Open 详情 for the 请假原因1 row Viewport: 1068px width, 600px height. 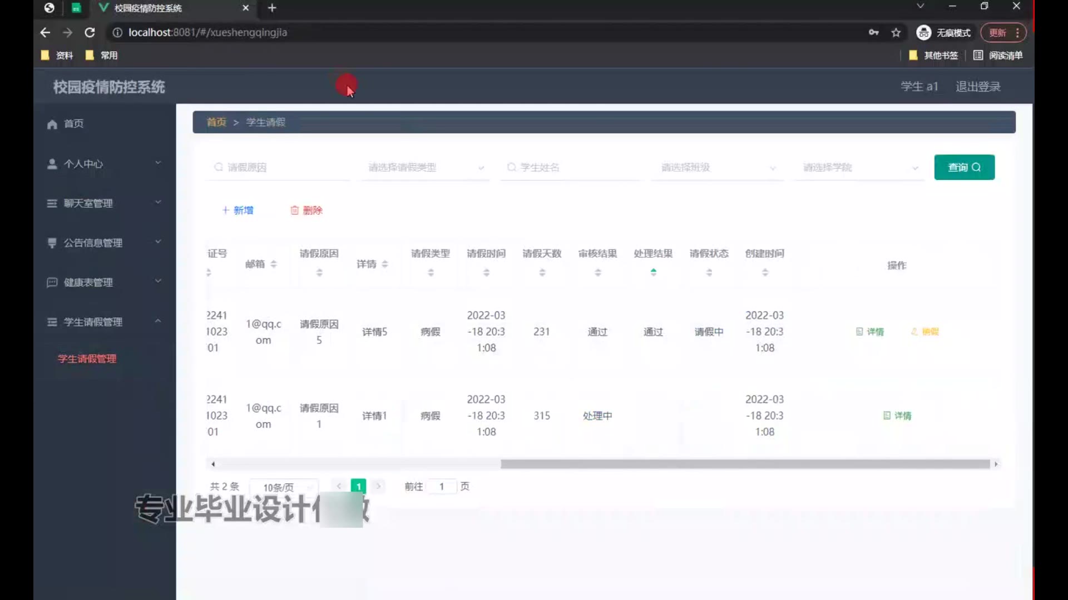(897, 416)
